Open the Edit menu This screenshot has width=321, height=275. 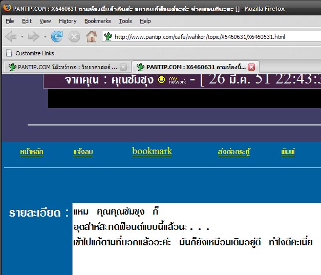pyautogui.click(x=27, y=21)
